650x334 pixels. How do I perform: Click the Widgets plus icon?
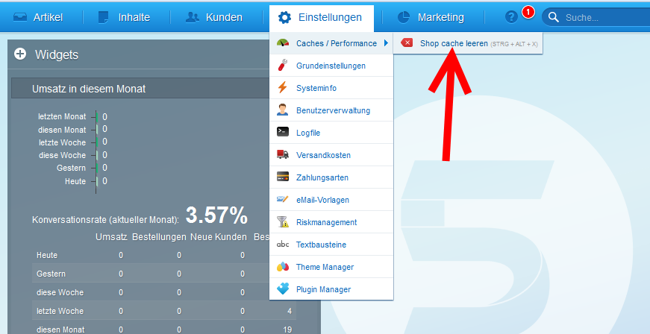tap(20, 54)
